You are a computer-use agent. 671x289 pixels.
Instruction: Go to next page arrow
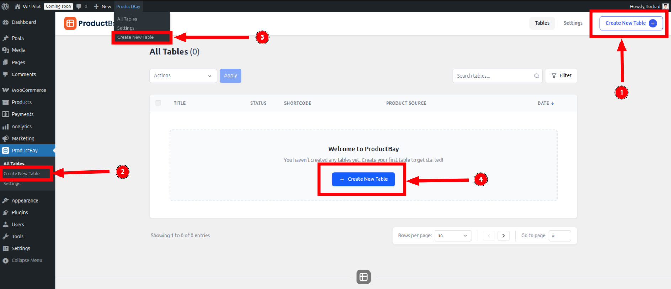pyautogui.click(x=504, y=236)
